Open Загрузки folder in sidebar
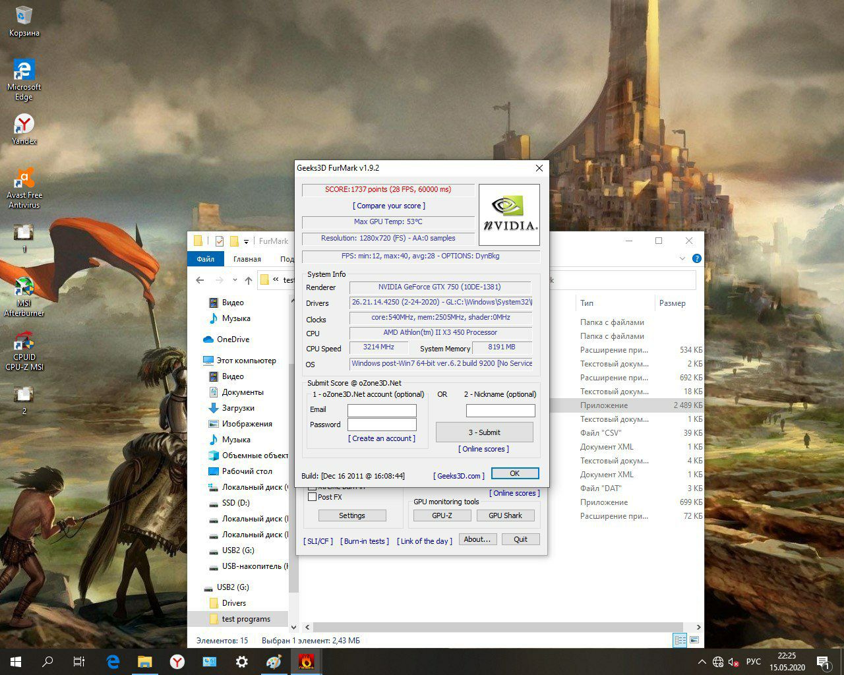Image resolution: width=844 pixels, height=675 pixels. [x=238, y=408]
